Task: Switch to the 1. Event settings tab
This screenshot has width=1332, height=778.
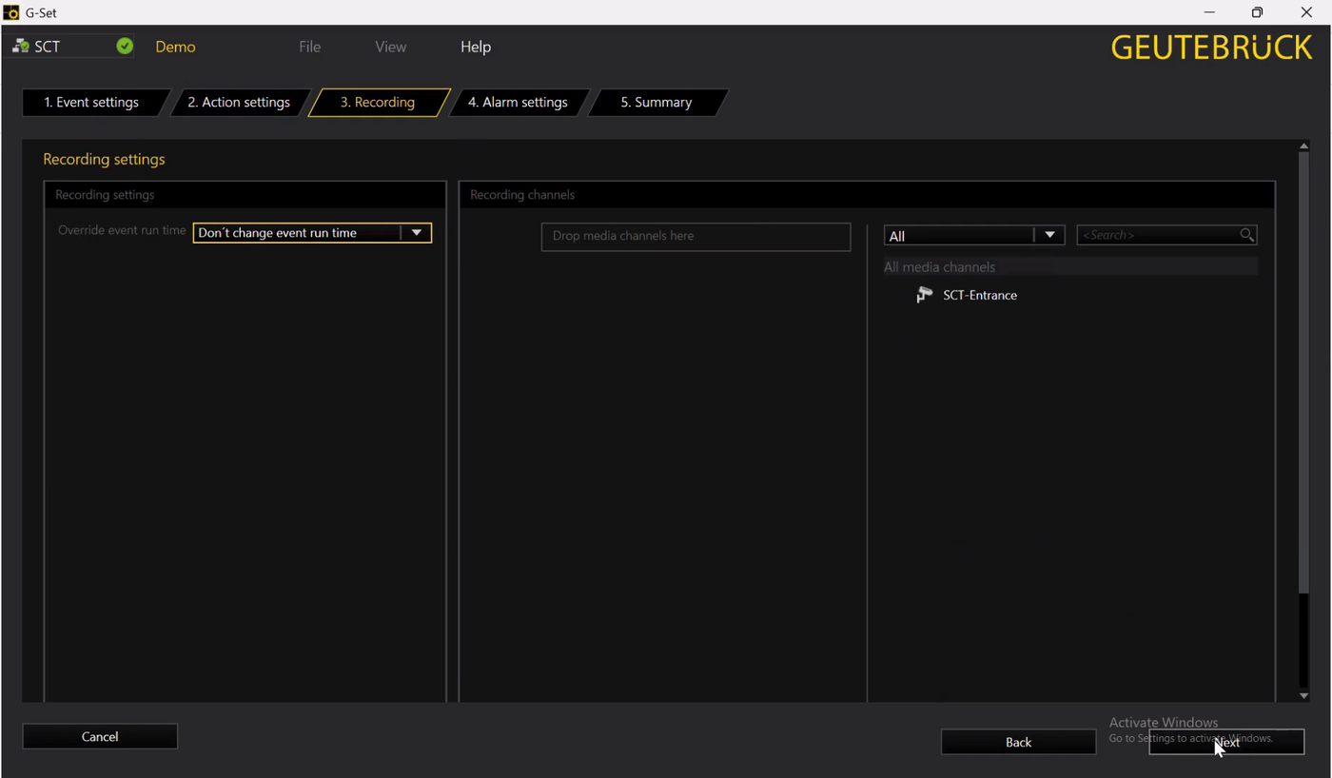Action: 91,103
